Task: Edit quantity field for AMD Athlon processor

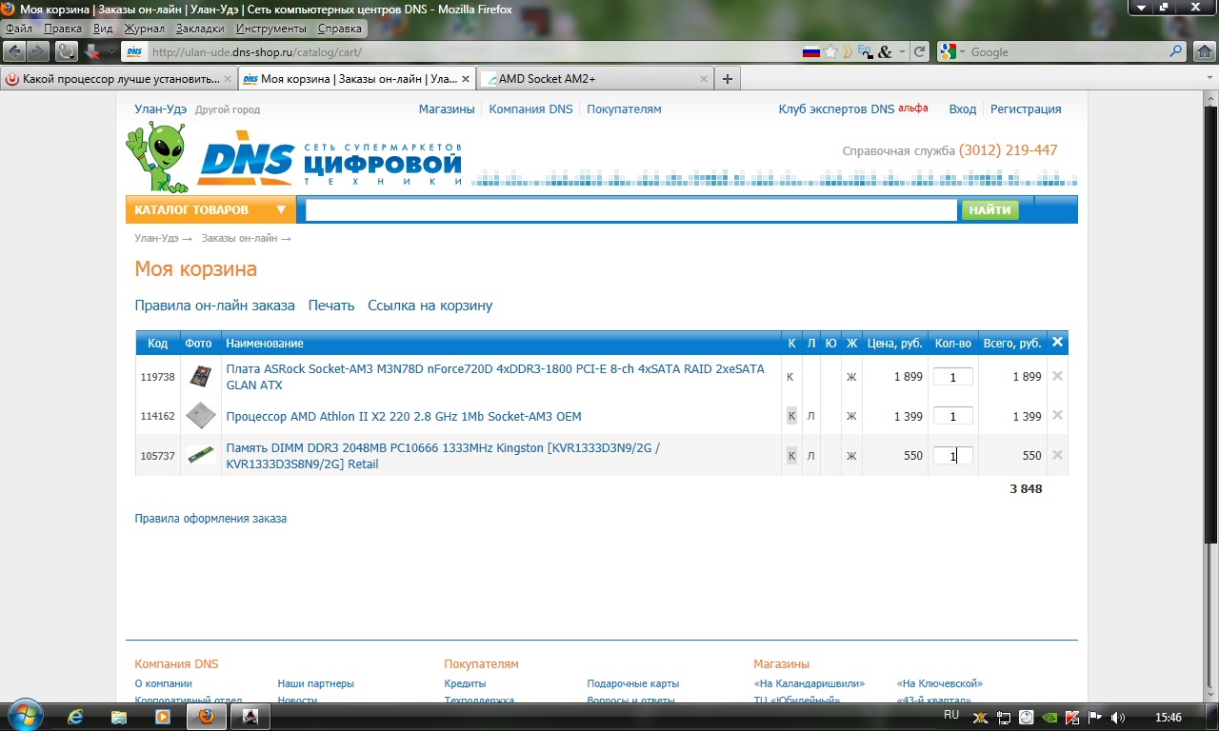Action: point(952,416)
